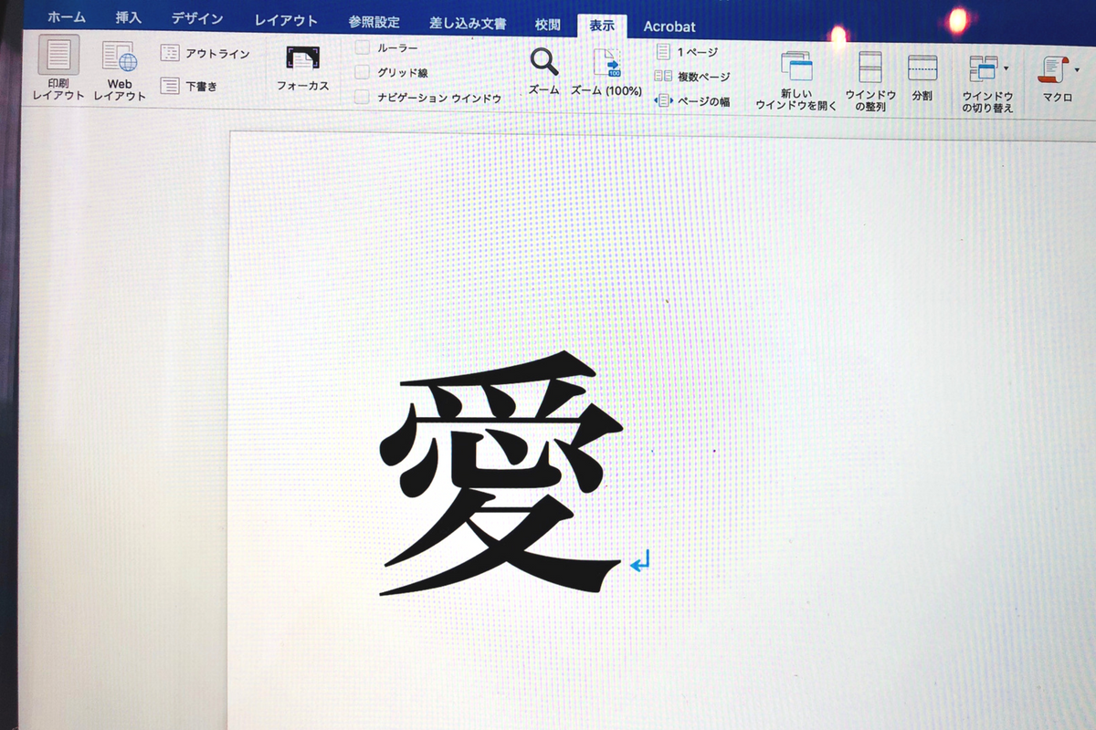The image size is (1096, 730).
Task: Switch to Web レイアウト view
Action: point(120,69)
